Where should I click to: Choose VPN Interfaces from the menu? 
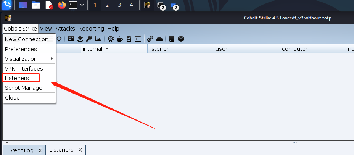pyautogui.click(x=29, y=69)
